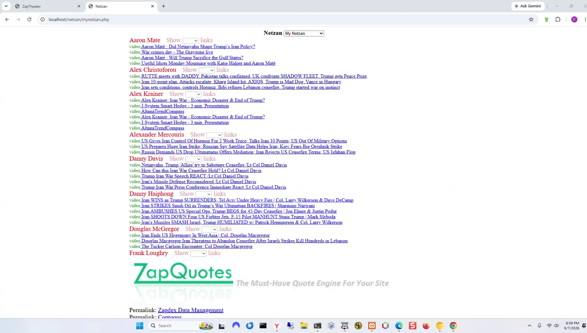Open 'Iran Ends US Hegemony In West Asia' link

[205, 236]
